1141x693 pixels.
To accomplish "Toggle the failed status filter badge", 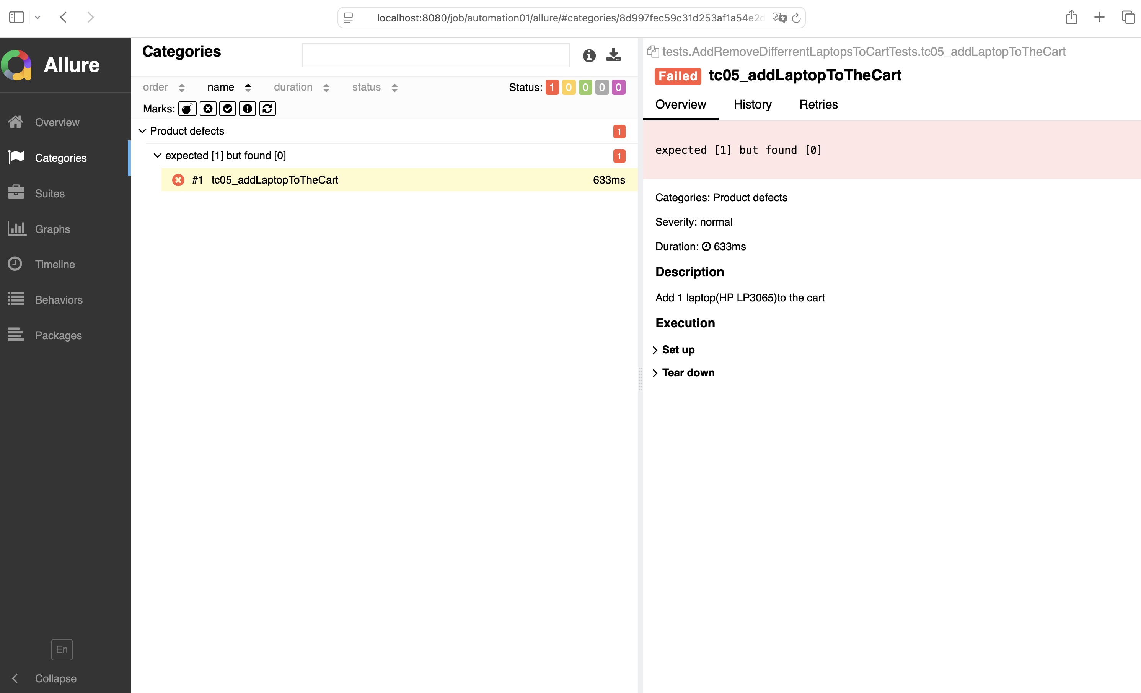I will tap(552, 88).
